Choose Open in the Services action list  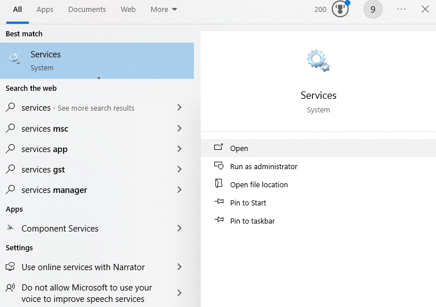click(x=239, y=148)
